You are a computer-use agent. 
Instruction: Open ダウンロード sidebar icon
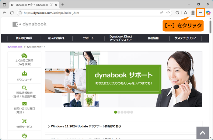(24, 73)
